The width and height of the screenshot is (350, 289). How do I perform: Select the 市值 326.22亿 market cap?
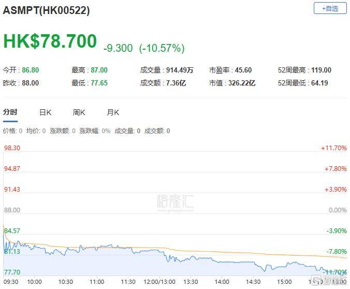(x=232, y=83)
